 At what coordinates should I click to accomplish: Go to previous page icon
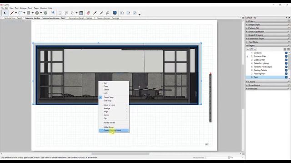pyautogui.click(x=128, y=13)
